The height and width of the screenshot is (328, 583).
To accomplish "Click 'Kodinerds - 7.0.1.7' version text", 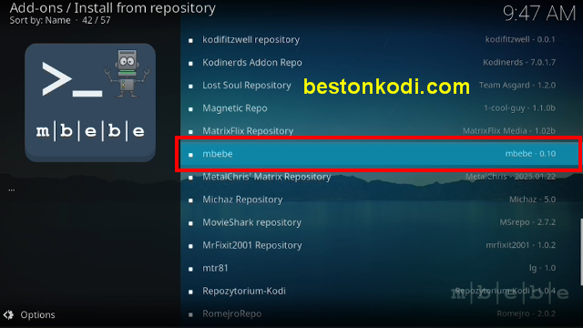I will pos(519,62).
